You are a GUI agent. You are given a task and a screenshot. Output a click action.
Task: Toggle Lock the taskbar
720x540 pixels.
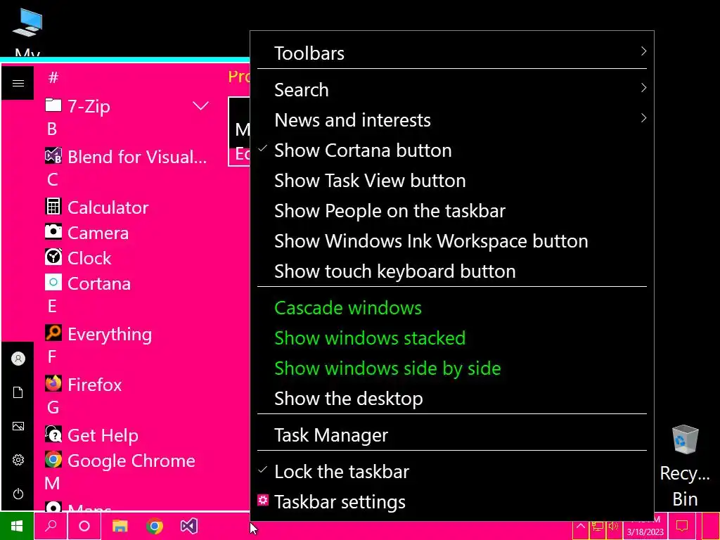[x=452, y=472]
